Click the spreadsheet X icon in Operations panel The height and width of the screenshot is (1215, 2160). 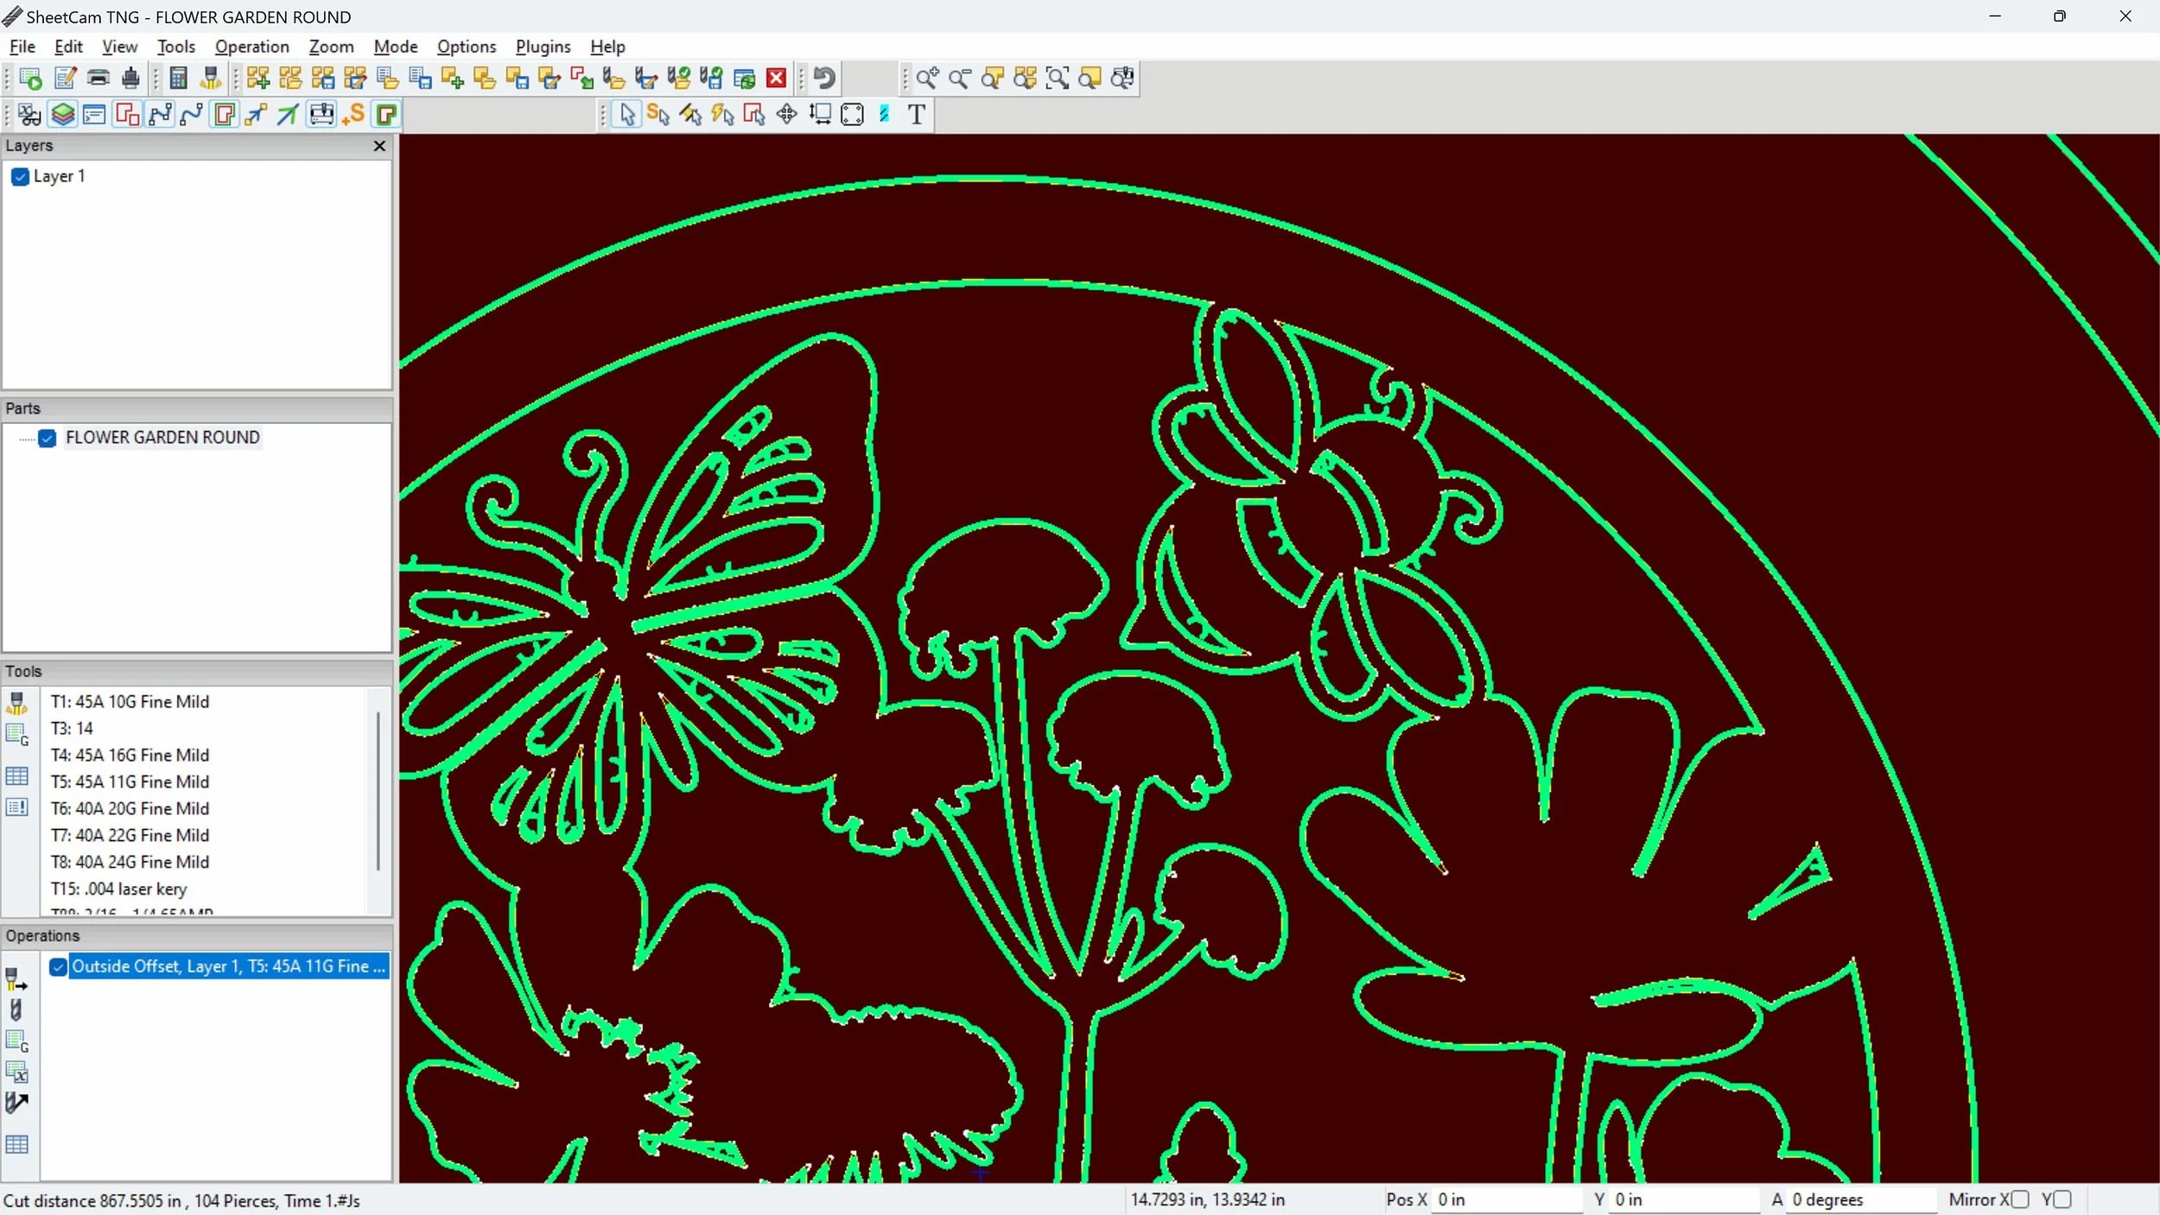17,1072
